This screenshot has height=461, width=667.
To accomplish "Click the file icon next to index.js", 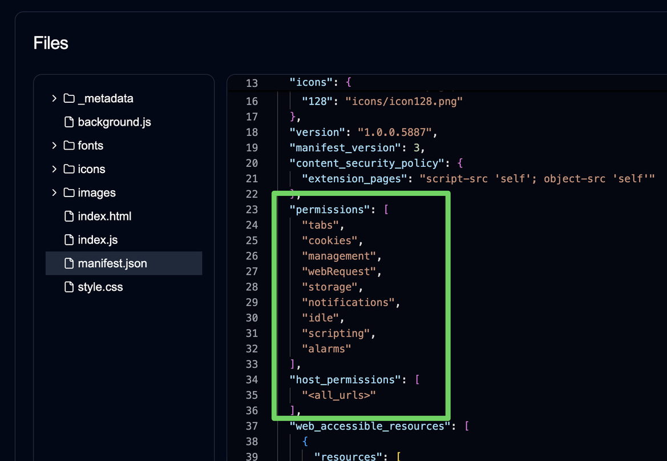I will point(69,240).
